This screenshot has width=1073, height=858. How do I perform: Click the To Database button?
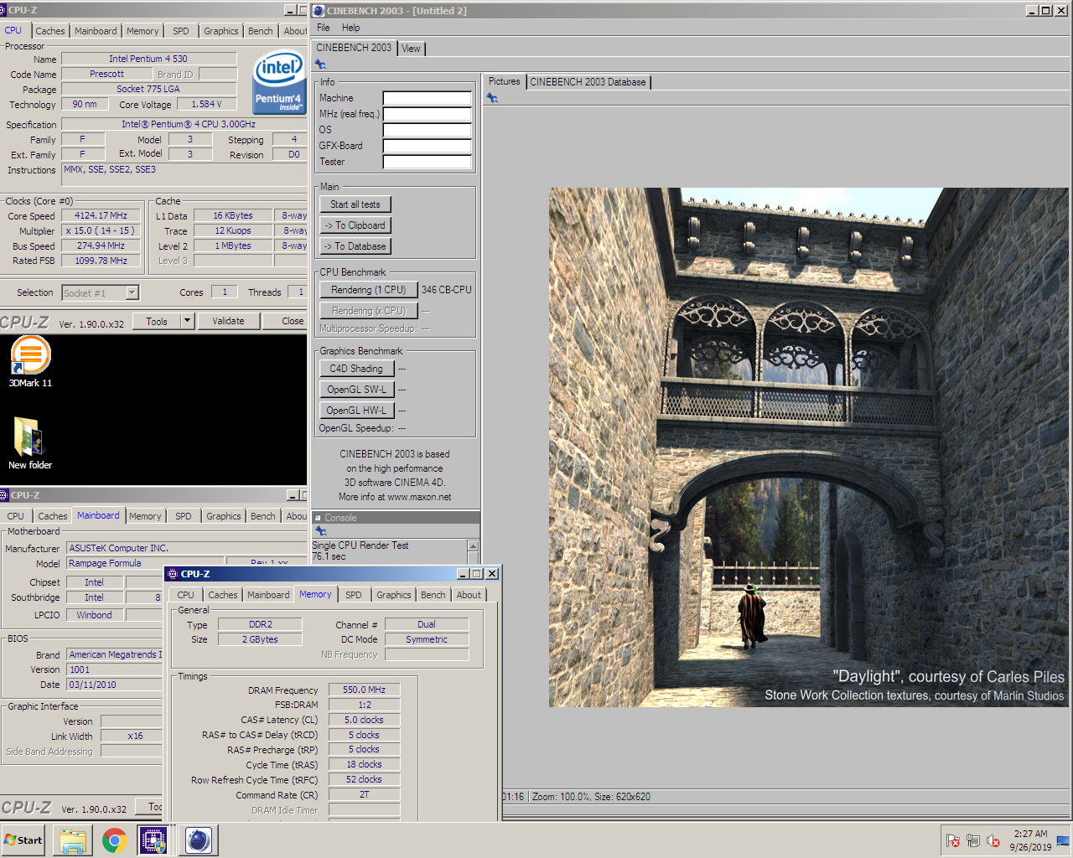[x=355, y=246]
